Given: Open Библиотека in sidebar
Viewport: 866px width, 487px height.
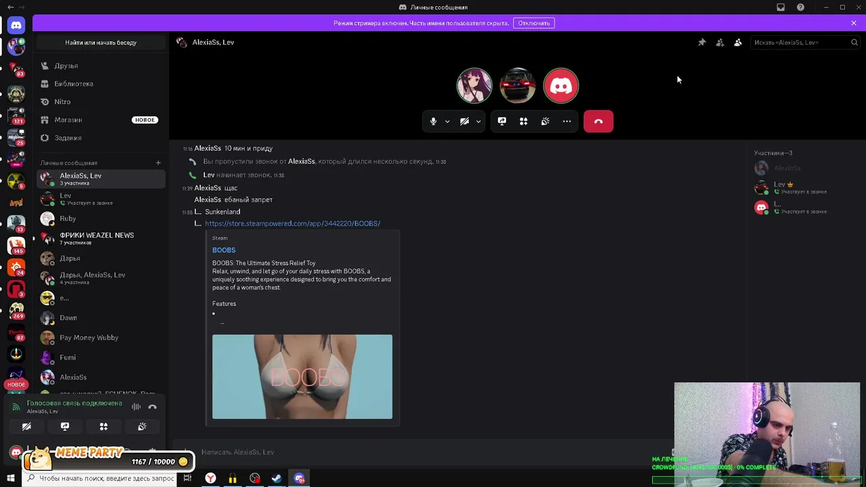Looking at the screenshot, I should pyautogui.click(x=101, y=84).
